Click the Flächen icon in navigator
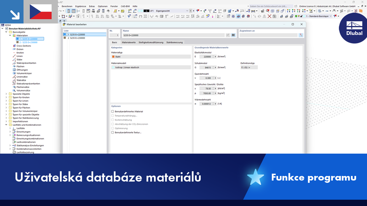This screenshot has height=206, width=367. click(x=14, y=66)
